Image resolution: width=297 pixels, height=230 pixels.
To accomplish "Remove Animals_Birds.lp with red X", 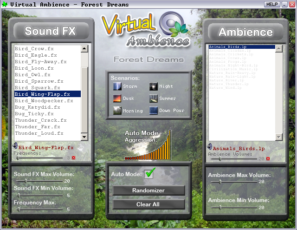I will 268,159.
